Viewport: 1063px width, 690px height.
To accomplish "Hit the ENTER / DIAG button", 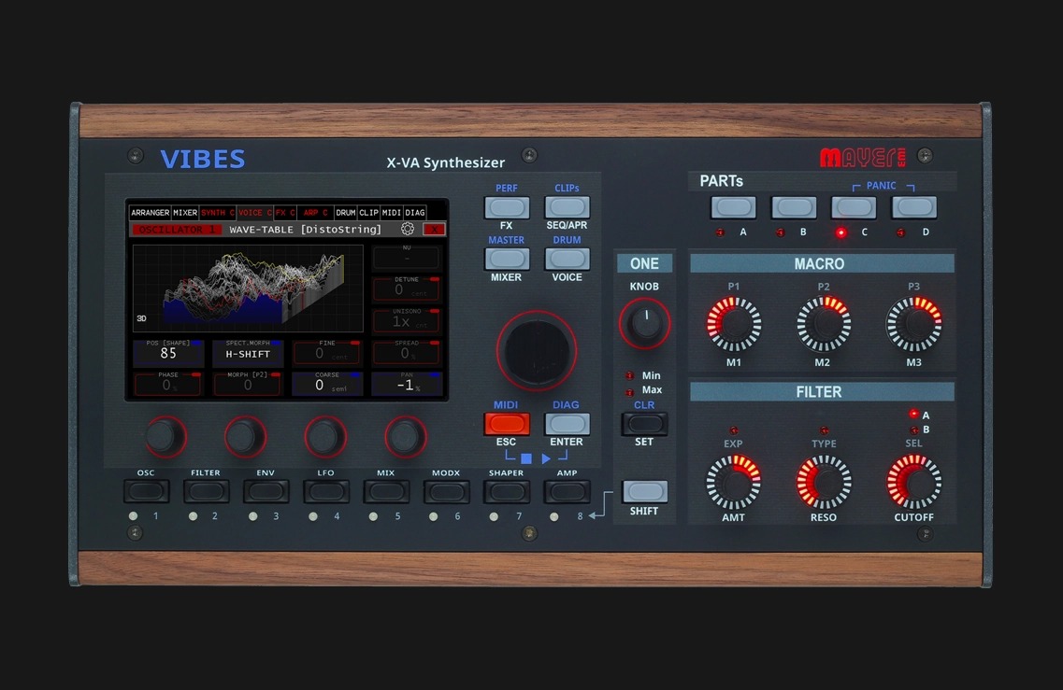I will tap(567, 424).
